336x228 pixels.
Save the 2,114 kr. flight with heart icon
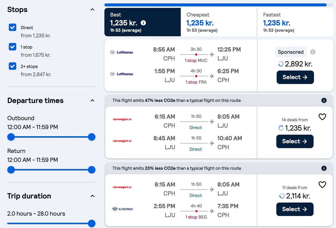[x=322, y=185]
